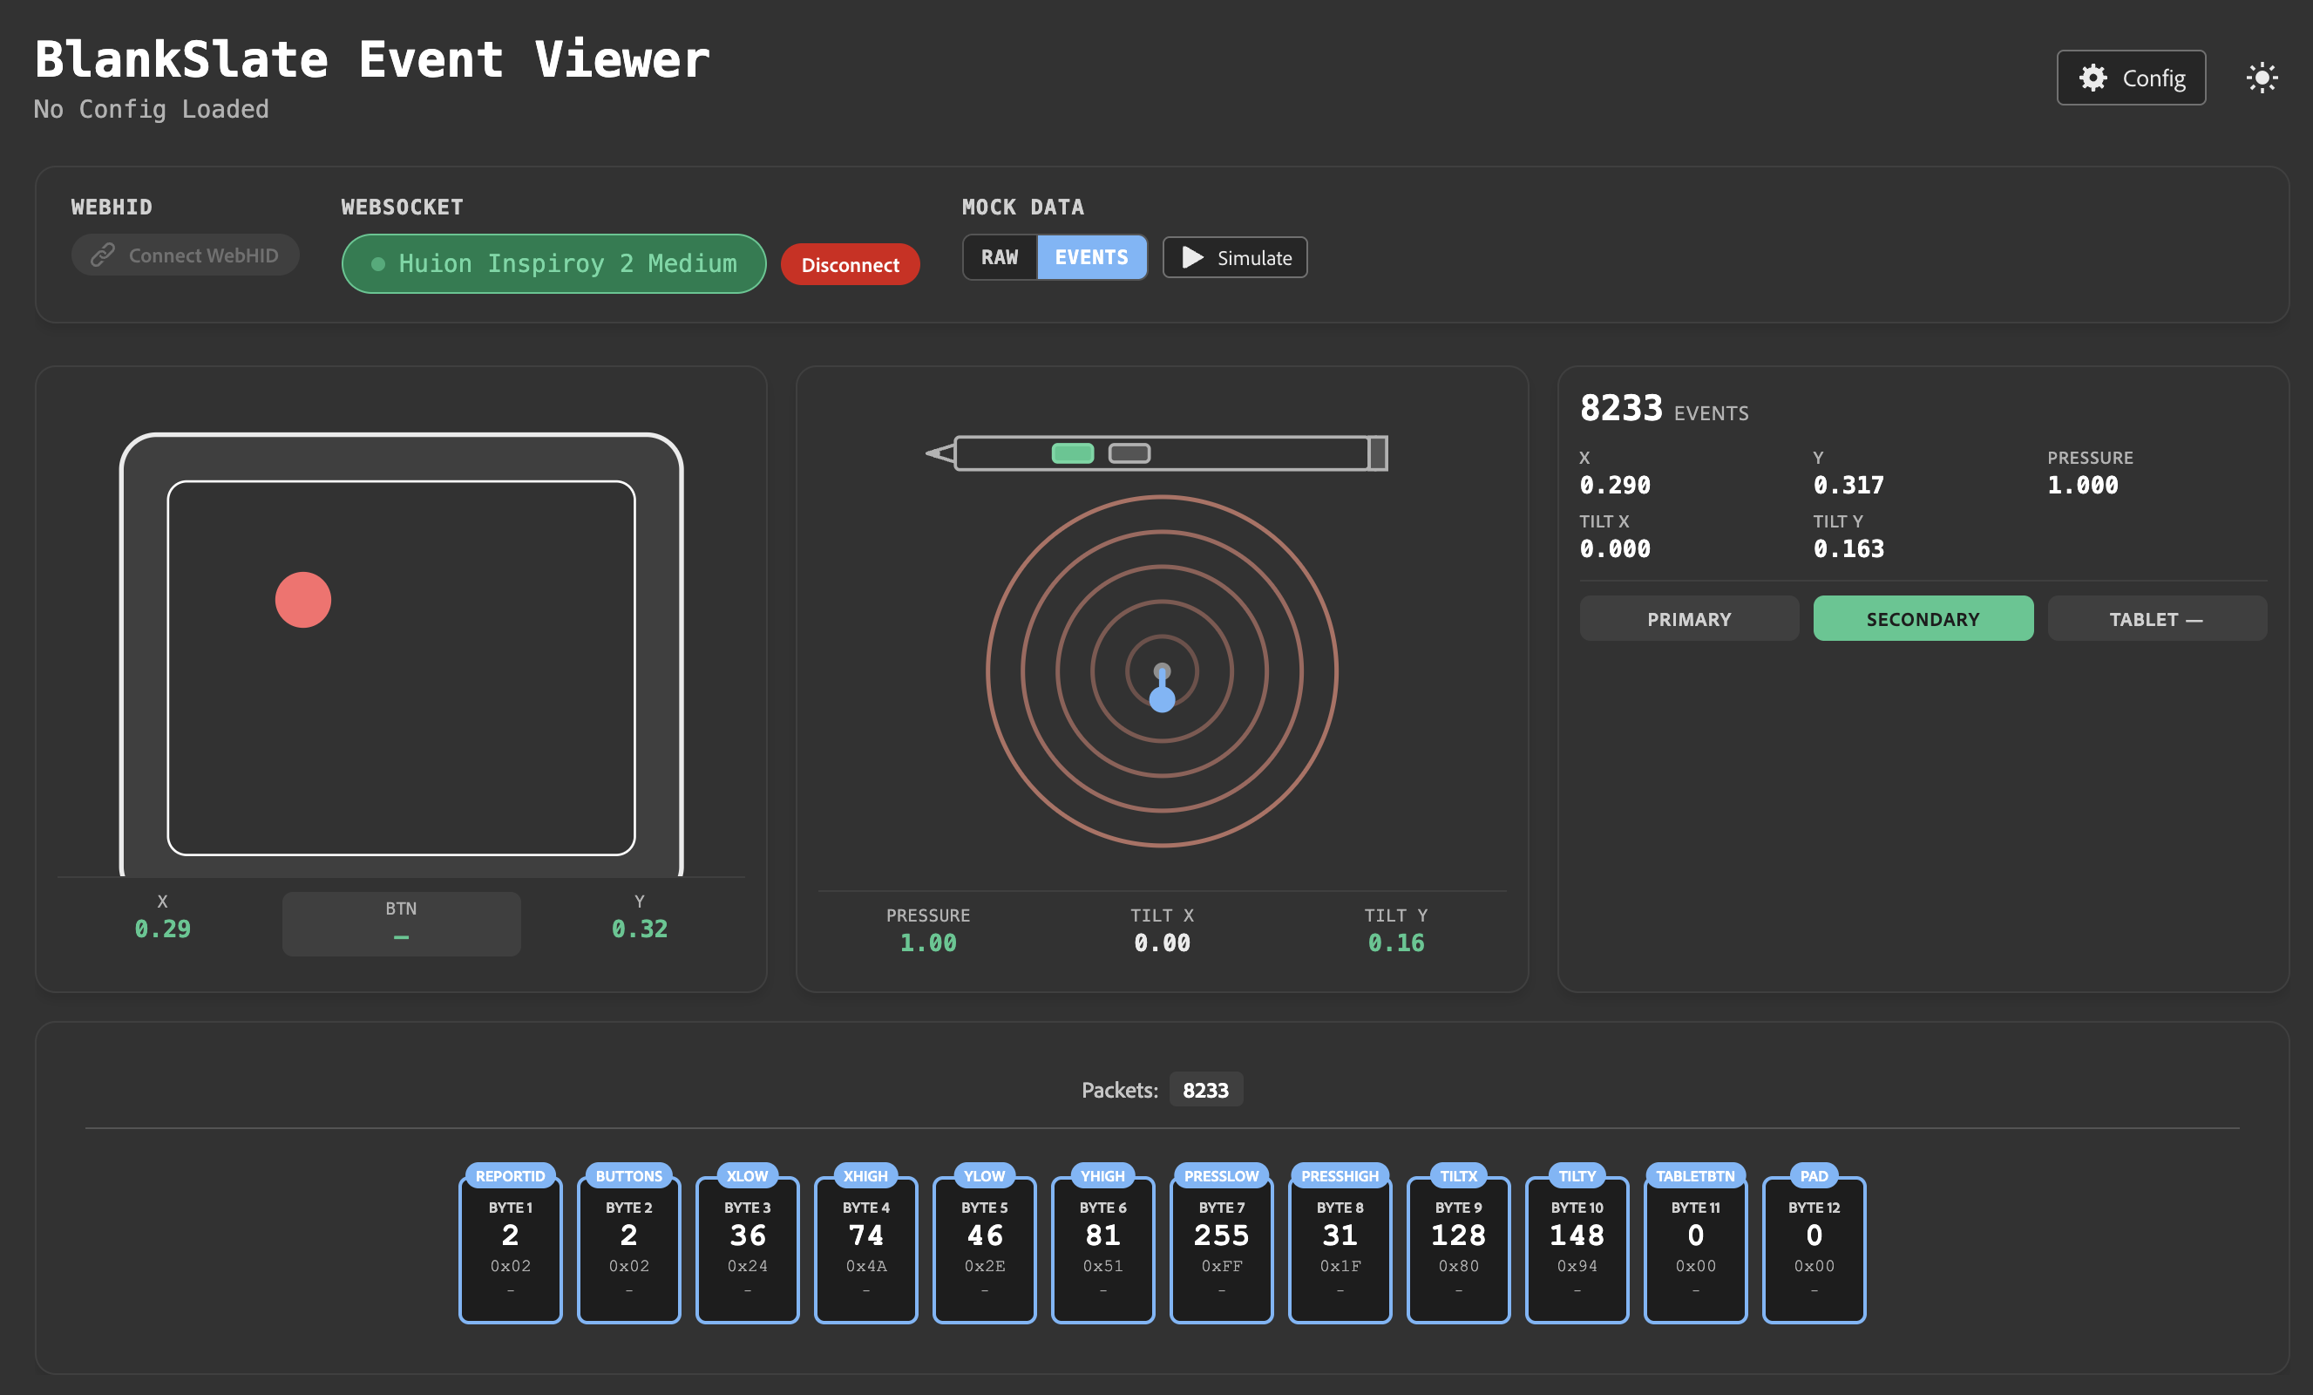Toggle the light/dark theme sun icon
The width and height of the screenshot is (2313, 1395).
2262,78
